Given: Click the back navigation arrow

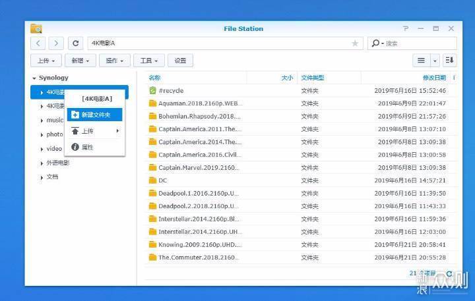Looking at the screenshot, I should [x=38, y=43].
